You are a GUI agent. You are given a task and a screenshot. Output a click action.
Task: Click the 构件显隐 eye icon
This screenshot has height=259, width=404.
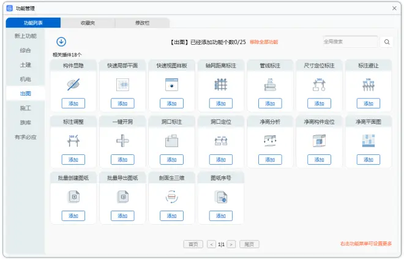point(73,84)
